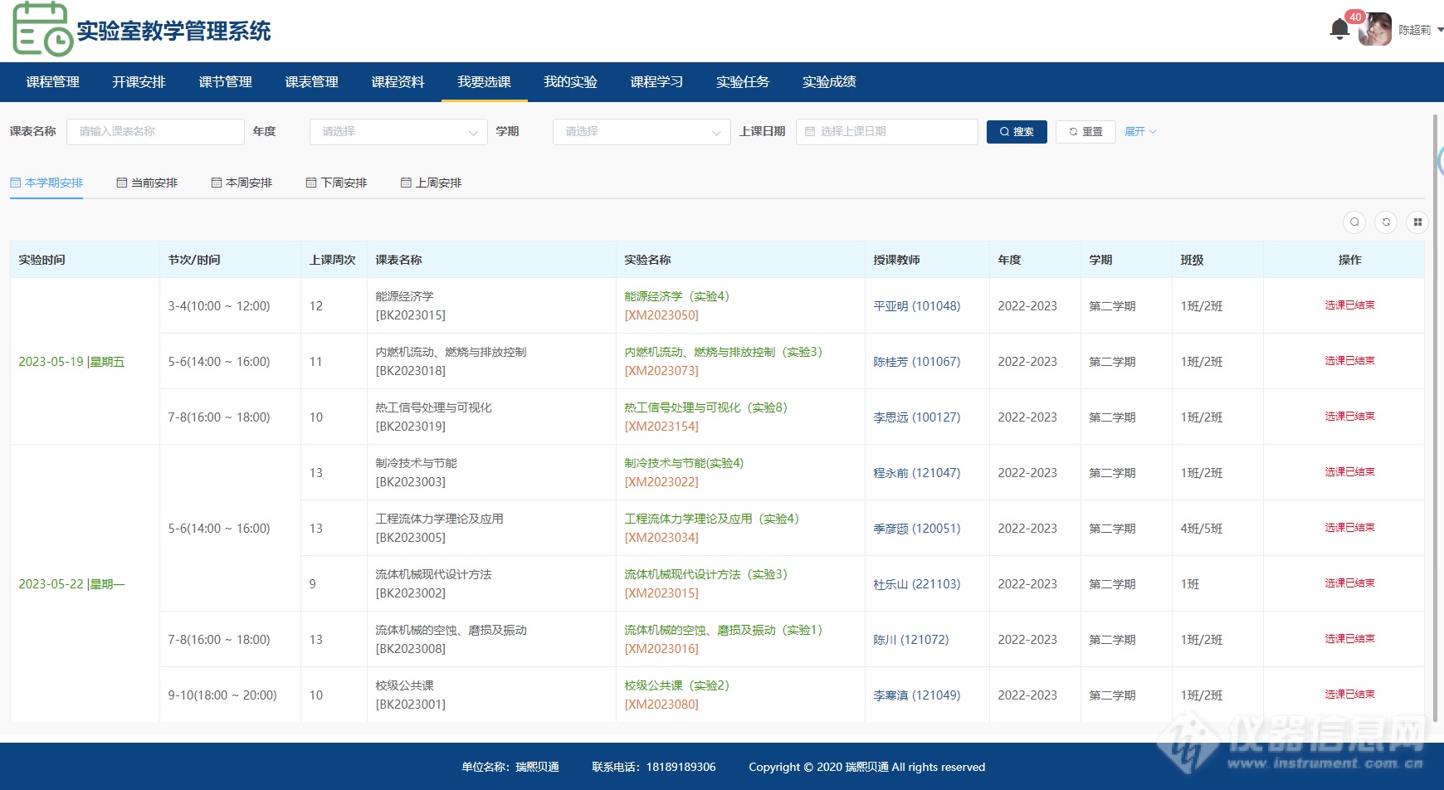Switch to the 下周安排 tab
1444x790 pixels.
coord(336,183)
